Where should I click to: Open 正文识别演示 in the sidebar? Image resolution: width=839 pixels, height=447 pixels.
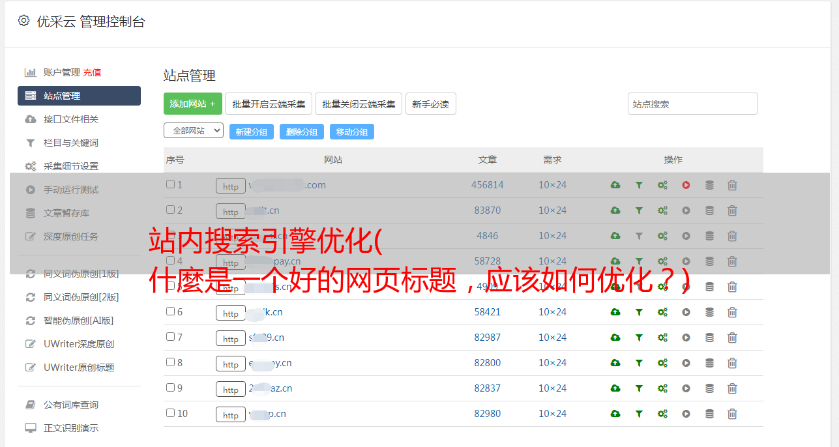[71, 428]
